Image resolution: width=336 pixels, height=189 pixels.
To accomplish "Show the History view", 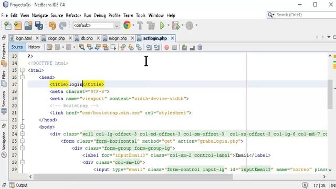I will [34, 47].
